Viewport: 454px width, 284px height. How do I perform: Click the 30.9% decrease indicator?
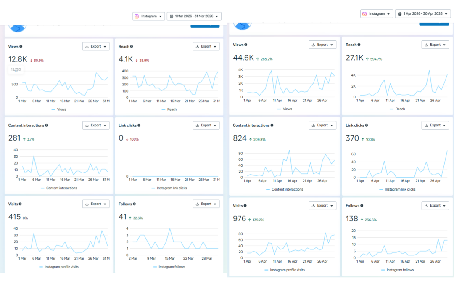37,61
